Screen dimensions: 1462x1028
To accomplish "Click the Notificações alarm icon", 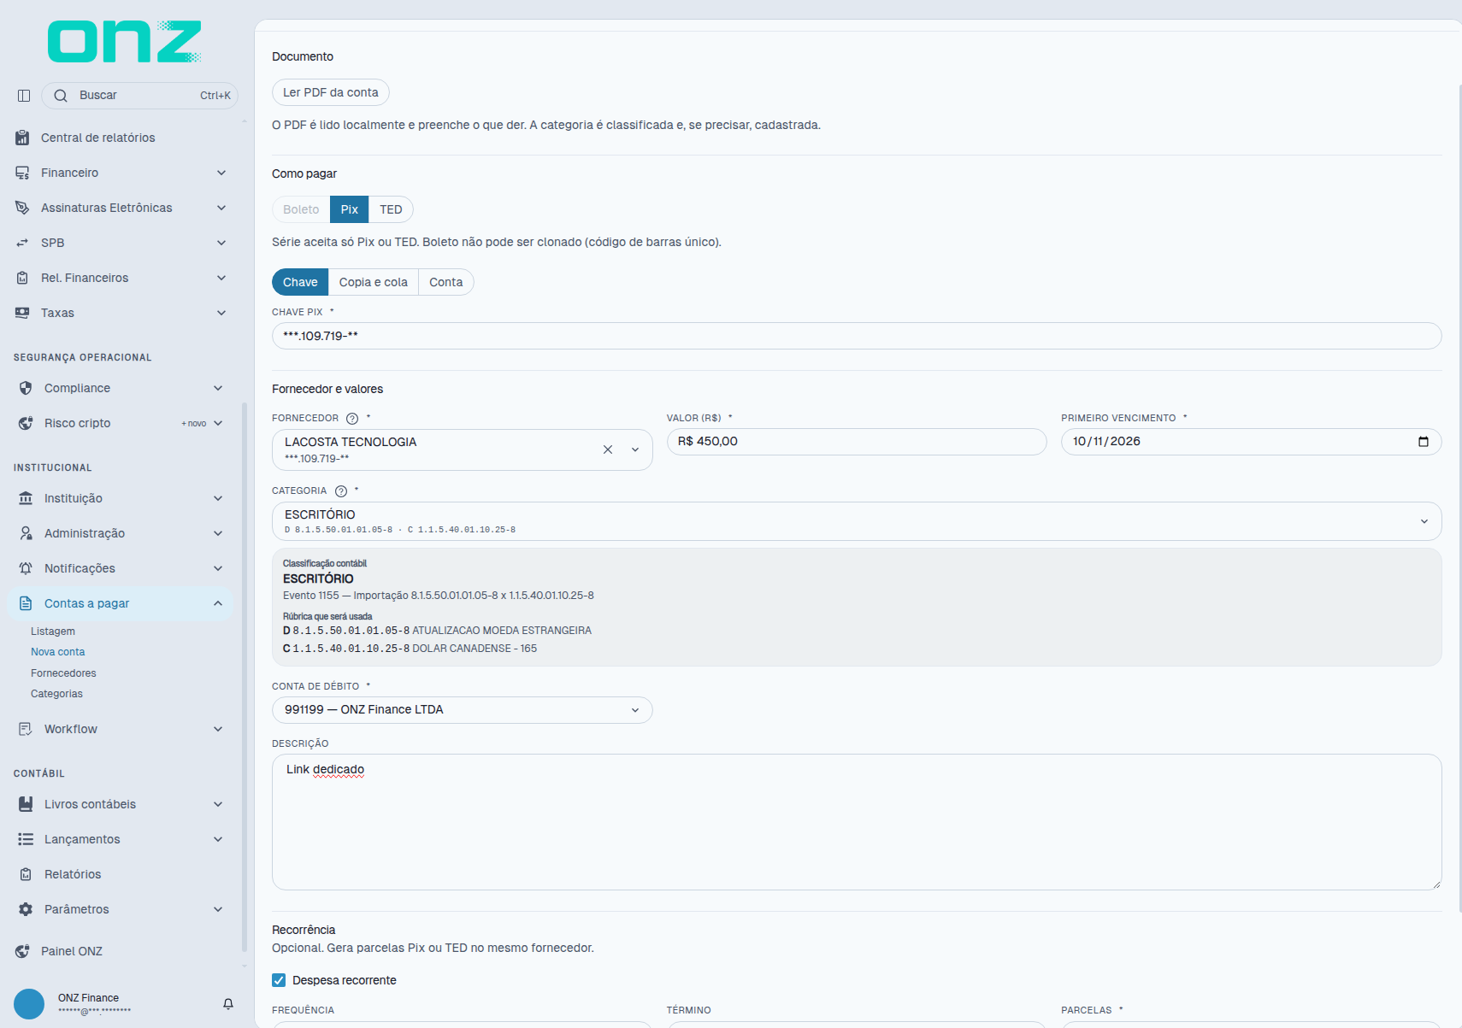I will pos(26,568).
